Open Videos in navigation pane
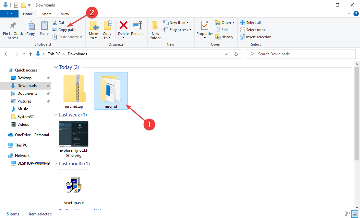Screen dimensions: 360x218 (23, 125)
